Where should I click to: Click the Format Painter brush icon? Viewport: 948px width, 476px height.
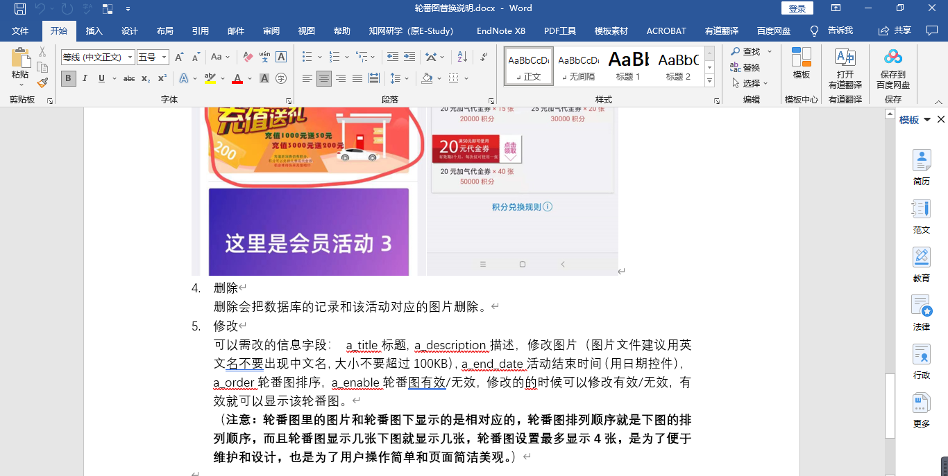(42, 82)
